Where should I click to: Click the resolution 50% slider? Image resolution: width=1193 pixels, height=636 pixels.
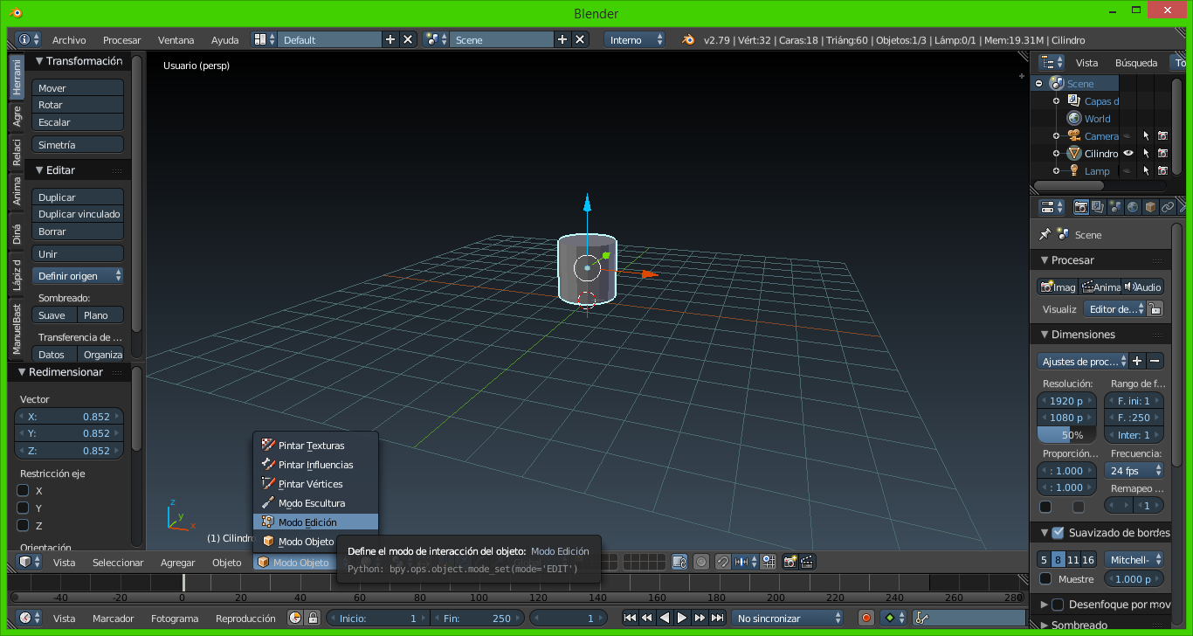1067,435
